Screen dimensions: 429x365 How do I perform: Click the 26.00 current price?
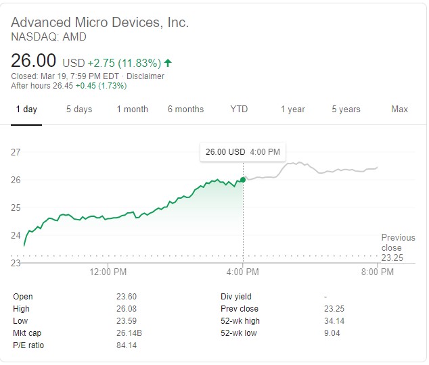pyautogui.click(x=33, y=60)
